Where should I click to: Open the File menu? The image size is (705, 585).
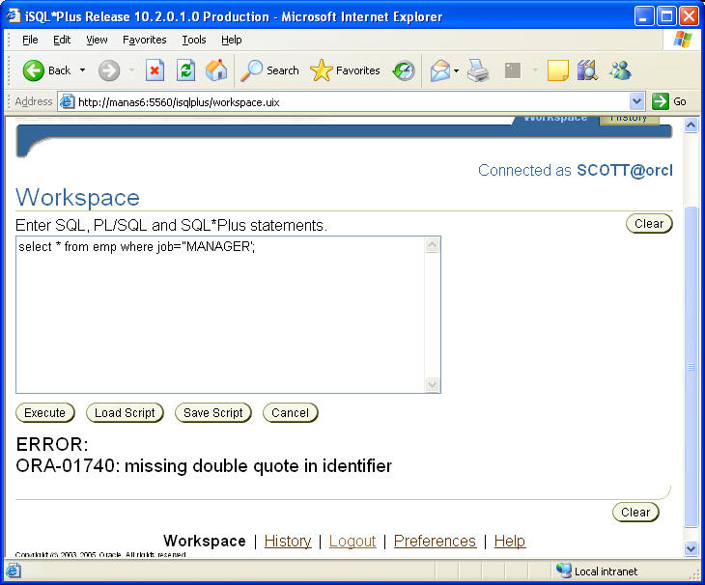30,40
